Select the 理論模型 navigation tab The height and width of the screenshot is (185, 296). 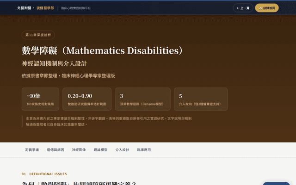tap(100, 150)
